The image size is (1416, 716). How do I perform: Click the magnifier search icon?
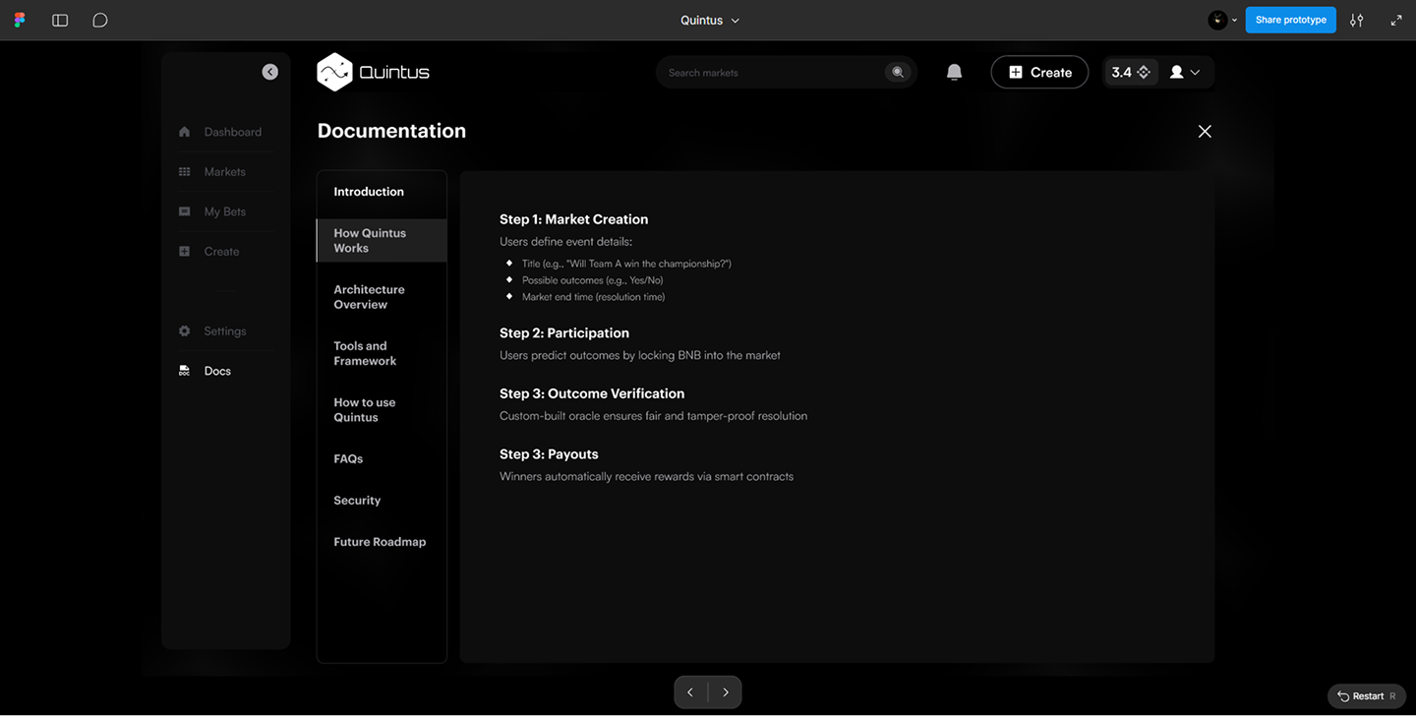[x=898, y=73]
